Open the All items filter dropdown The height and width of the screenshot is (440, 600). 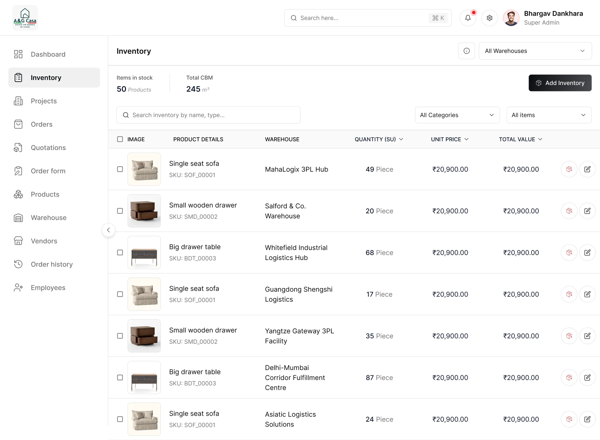549,115
